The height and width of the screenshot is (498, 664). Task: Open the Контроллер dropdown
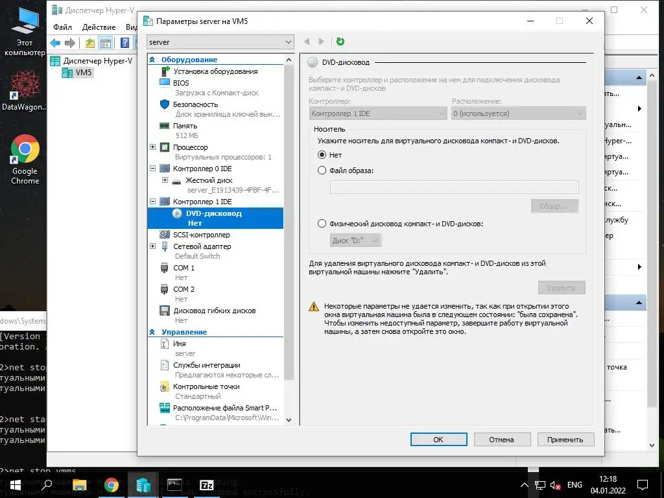pyautogui.click(x=378, y=113)
